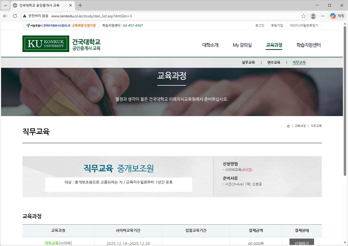
Task: Open the vertical tab list chevron
Action: coord(5,5)
